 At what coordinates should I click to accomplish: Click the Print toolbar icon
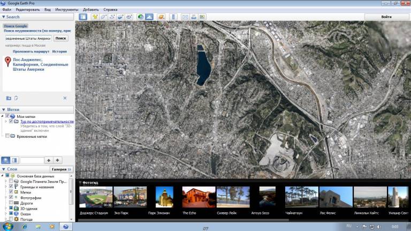point(193,17)
